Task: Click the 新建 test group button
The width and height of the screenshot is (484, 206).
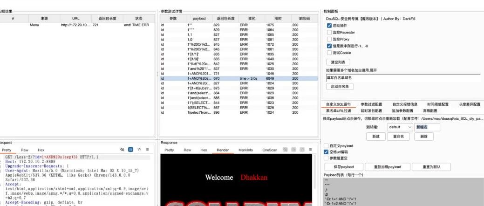Action: tap(375, 136)
